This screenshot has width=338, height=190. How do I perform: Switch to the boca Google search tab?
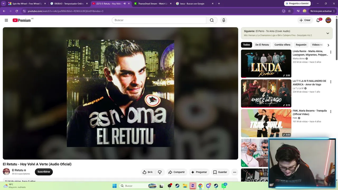tap(195, 4)
